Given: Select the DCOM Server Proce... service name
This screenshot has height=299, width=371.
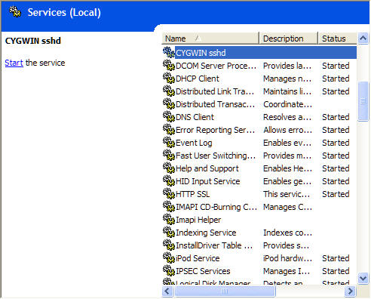Looking at the screenshot, I should click(216, 66).
